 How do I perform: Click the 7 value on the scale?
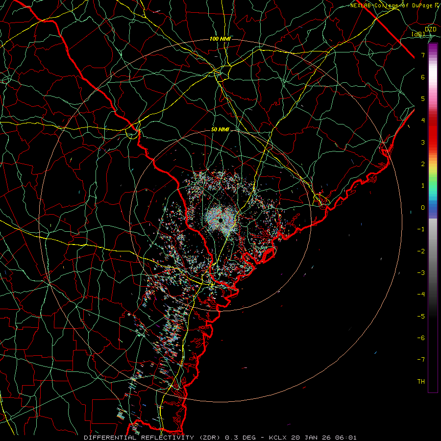click(x=423, y=55)
